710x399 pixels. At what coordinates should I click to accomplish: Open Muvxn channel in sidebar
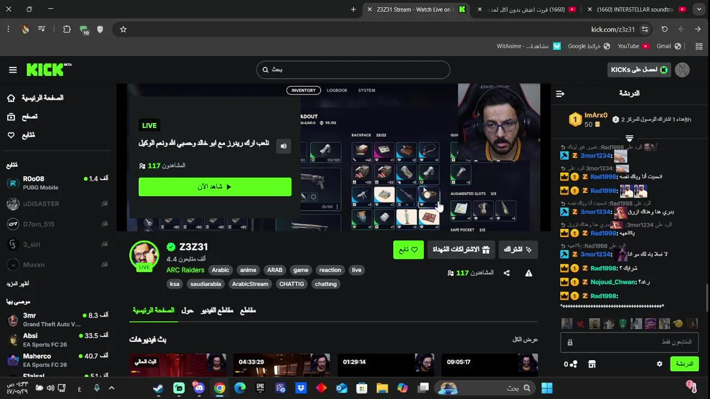tap(57, 265)
